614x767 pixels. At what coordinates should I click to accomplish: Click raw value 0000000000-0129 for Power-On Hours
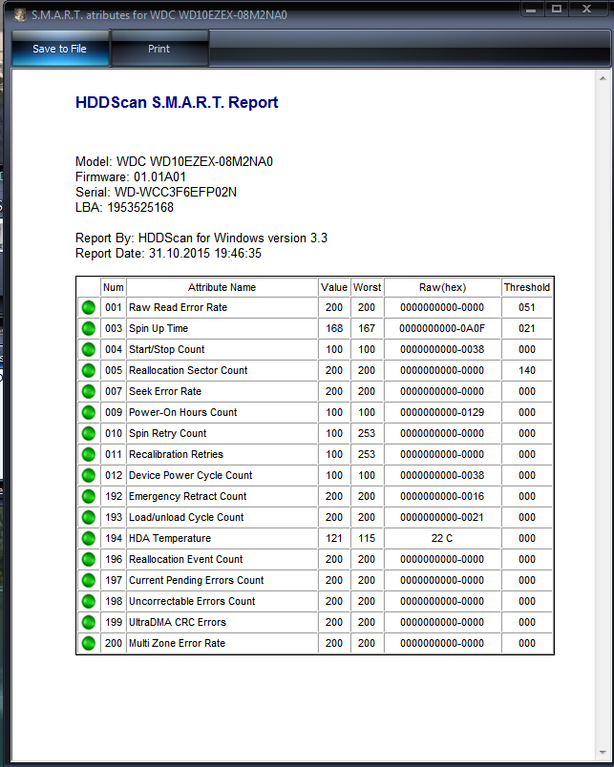442,412
